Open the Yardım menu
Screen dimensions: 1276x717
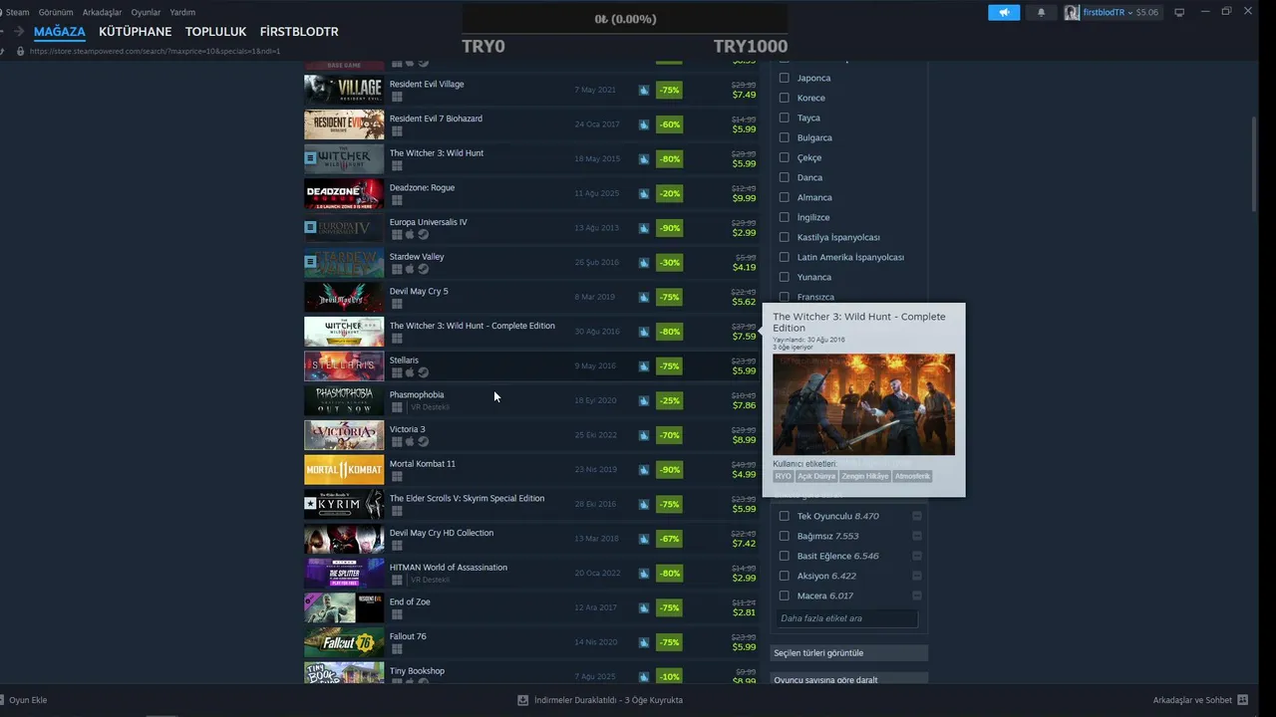tap(182, 12)
